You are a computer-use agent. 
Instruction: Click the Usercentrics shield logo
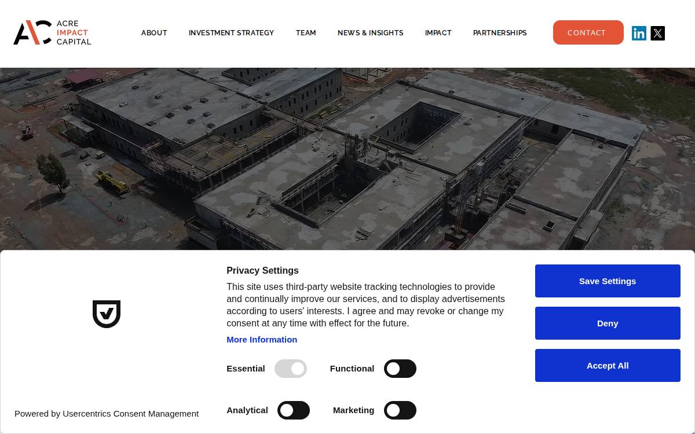tap(107, 314)
